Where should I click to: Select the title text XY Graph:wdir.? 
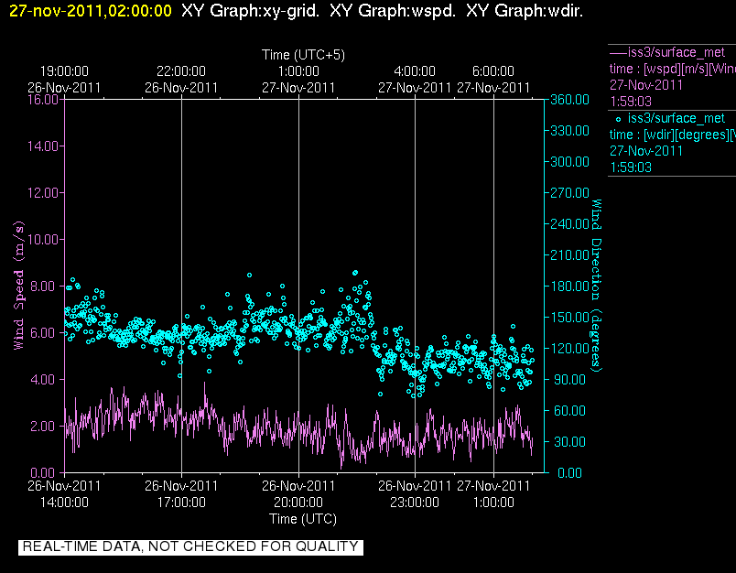click(525, 11)
